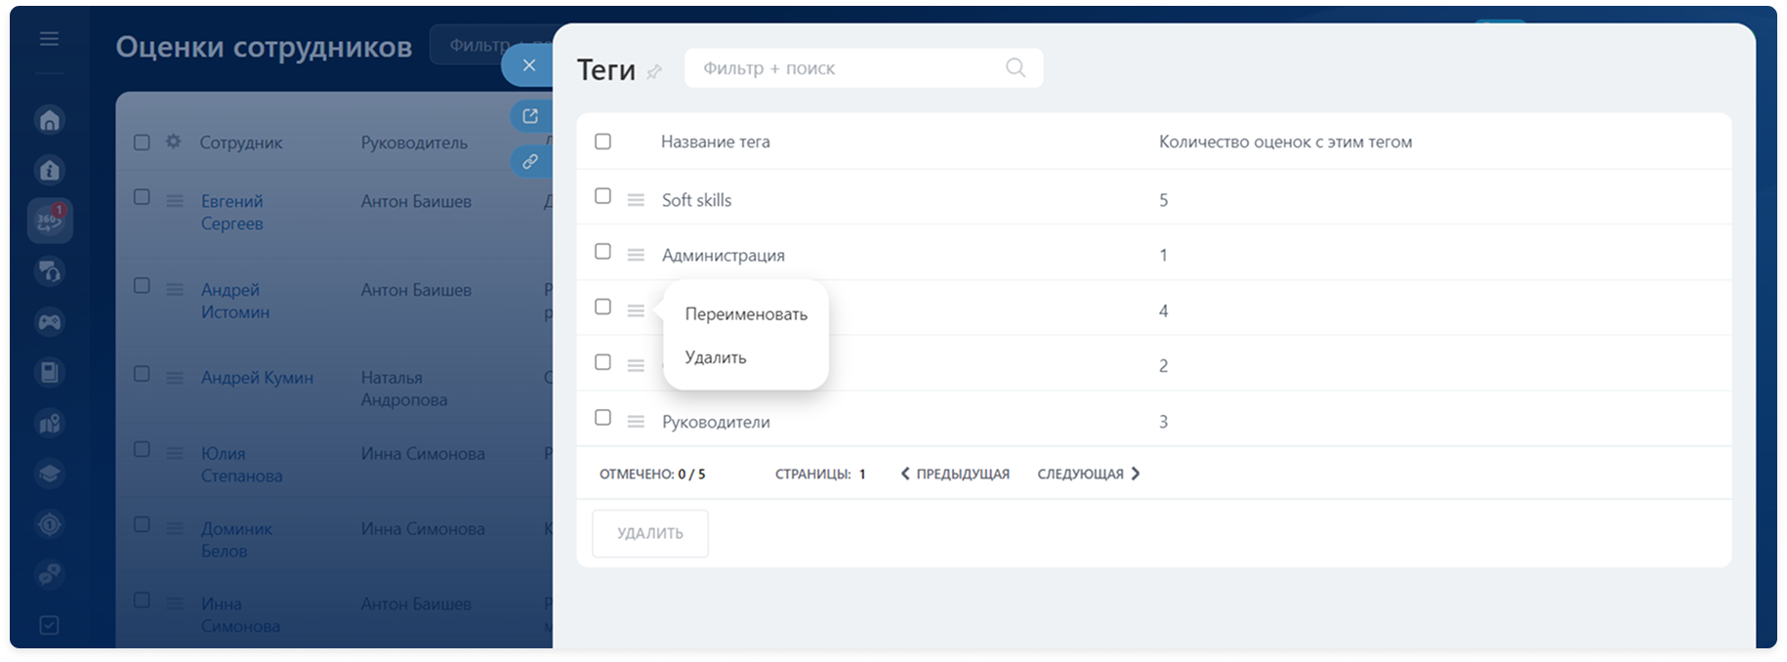Check the Soft skills tag checkbox
Image resolution: width=1787 pixels, height=662 pixels.
(x=603, y=196)
